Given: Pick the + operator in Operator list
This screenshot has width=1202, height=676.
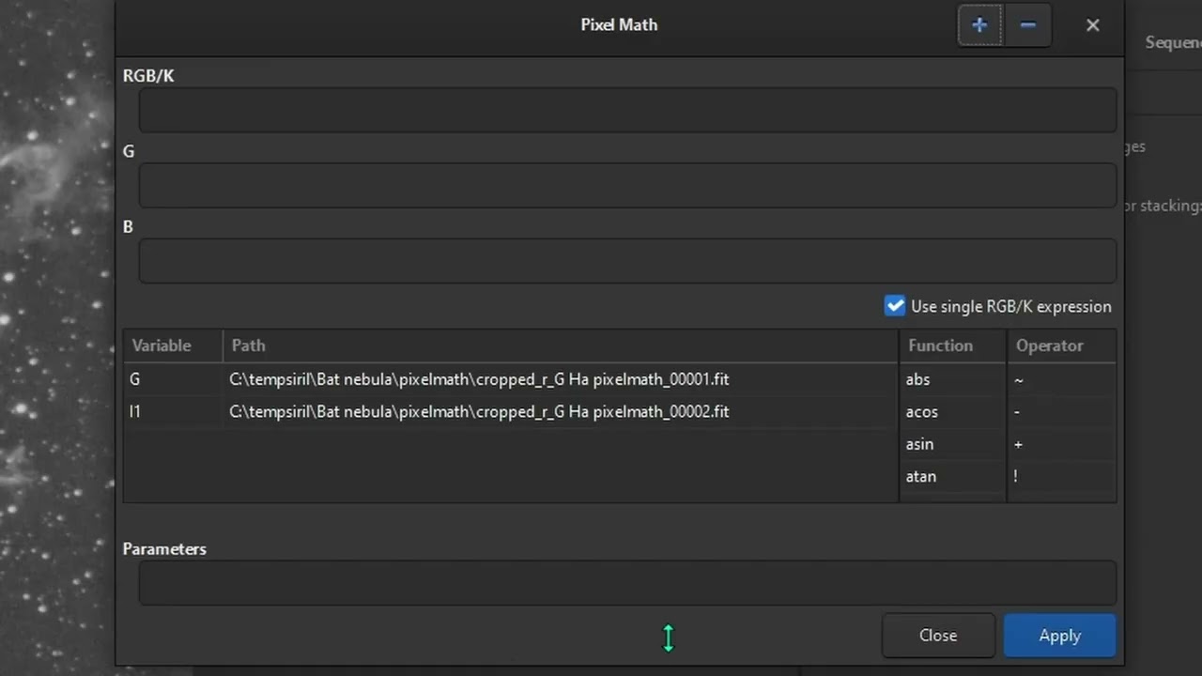Looking at the screenshot, I should coord(1061,444).
